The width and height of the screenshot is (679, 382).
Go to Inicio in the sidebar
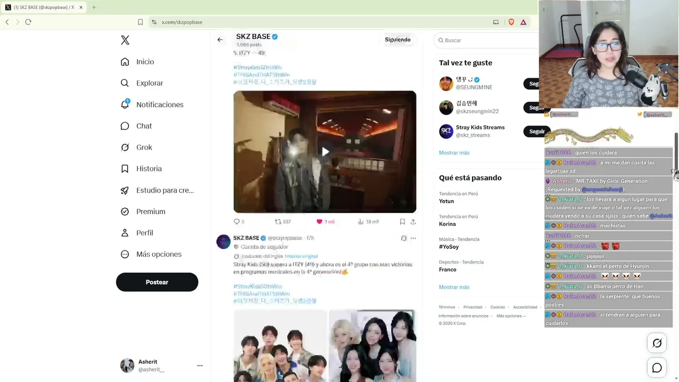click(137, 62)
